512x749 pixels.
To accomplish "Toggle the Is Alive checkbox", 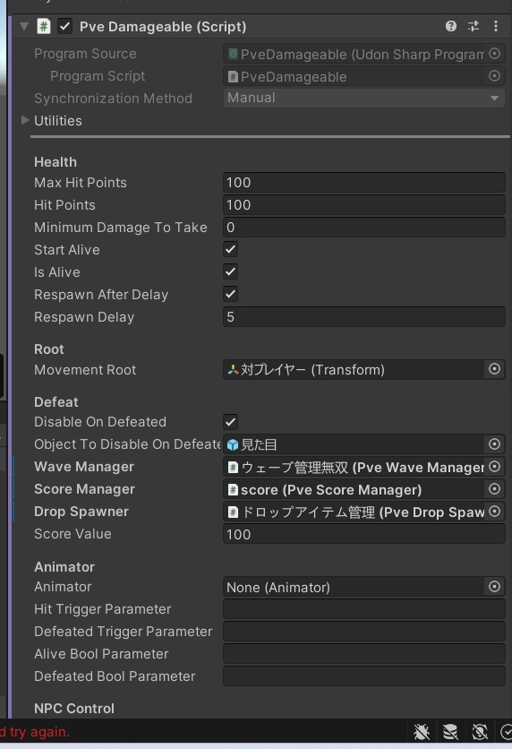I will tap(230, 271).
